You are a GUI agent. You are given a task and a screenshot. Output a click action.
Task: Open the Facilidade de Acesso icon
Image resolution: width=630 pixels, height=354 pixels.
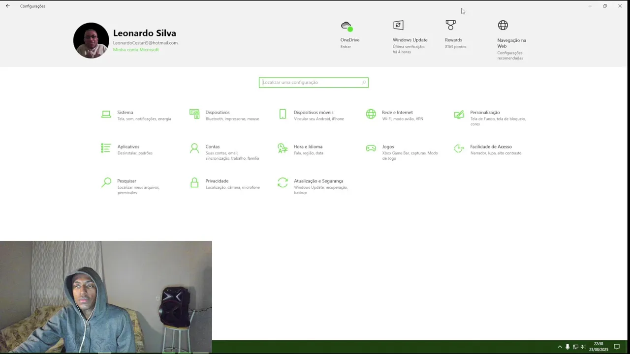pos(459,148)
